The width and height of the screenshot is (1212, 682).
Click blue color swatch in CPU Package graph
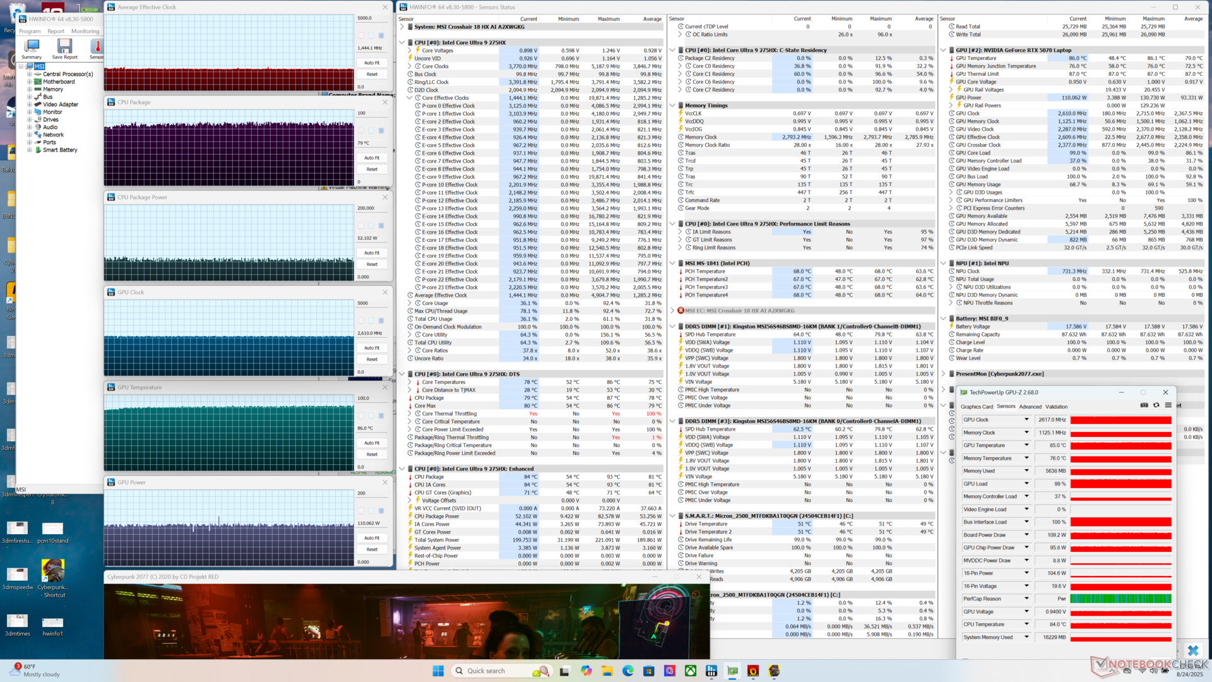click(381, 131)
